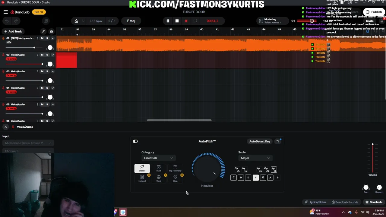Open the BandLab Sounds tab
Screen dimensions: 386x217
click(345, 202)
